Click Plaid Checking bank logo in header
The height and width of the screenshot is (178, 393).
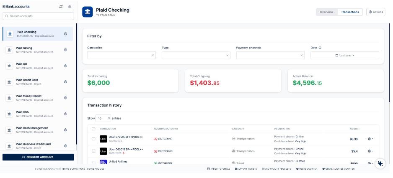coord(88,12)
